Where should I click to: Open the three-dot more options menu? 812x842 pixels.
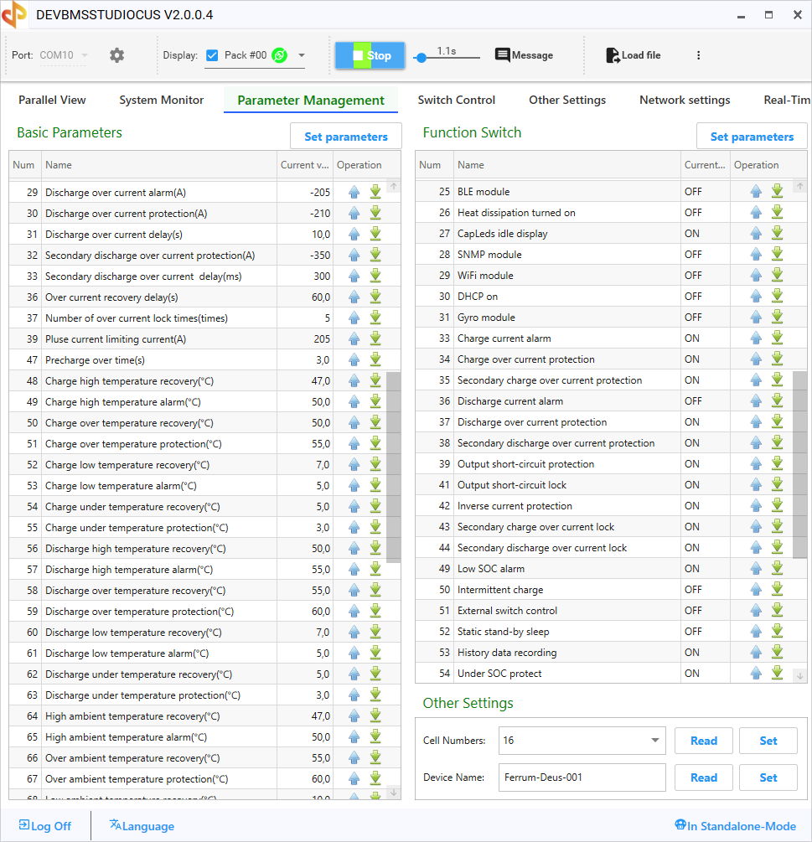coord(699,55)
